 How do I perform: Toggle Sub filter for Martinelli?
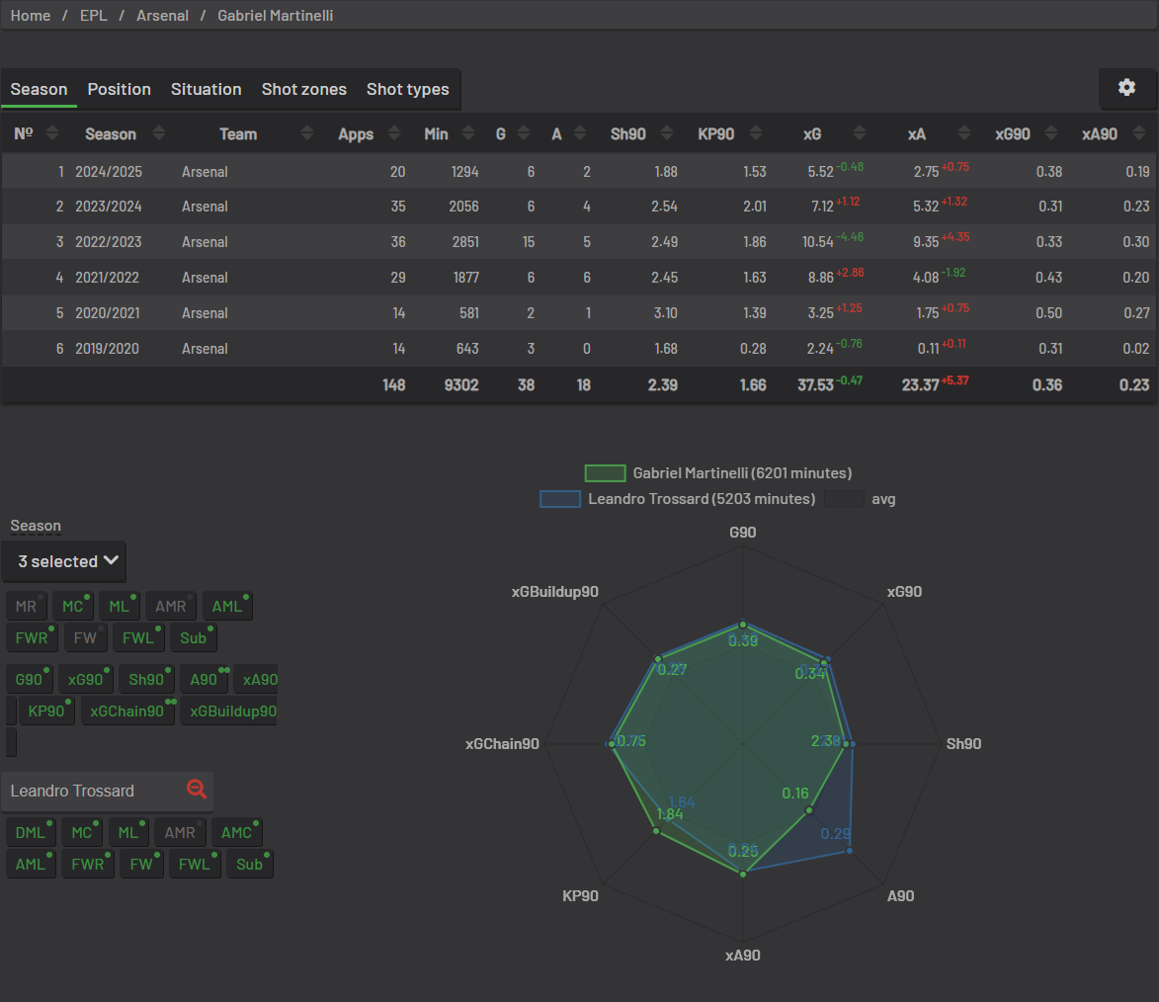click(194, 638)
